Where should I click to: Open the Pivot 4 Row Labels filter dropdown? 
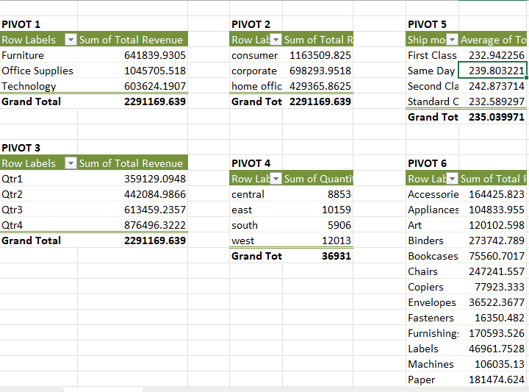[x=276, y=179]
